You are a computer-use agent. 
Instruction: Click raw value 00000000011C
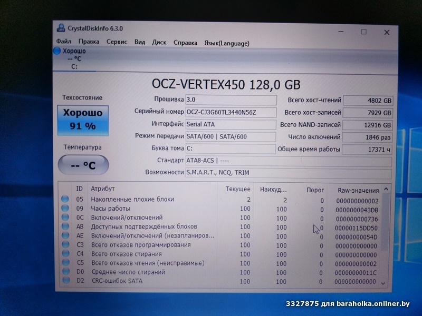click(356, 273)
